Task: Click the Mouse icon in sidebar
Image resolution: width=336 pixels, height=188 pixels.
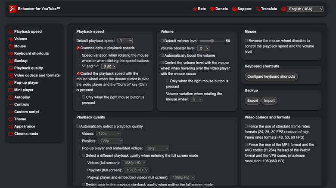Action: tap(10, 46)
